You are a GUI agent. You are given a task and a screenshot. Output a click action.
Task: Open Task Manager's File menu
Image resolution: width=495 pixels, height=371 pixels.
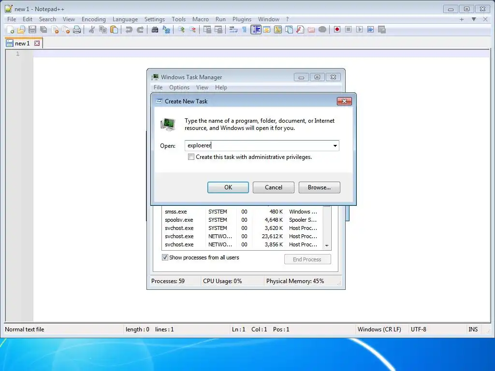pos(158,87)
